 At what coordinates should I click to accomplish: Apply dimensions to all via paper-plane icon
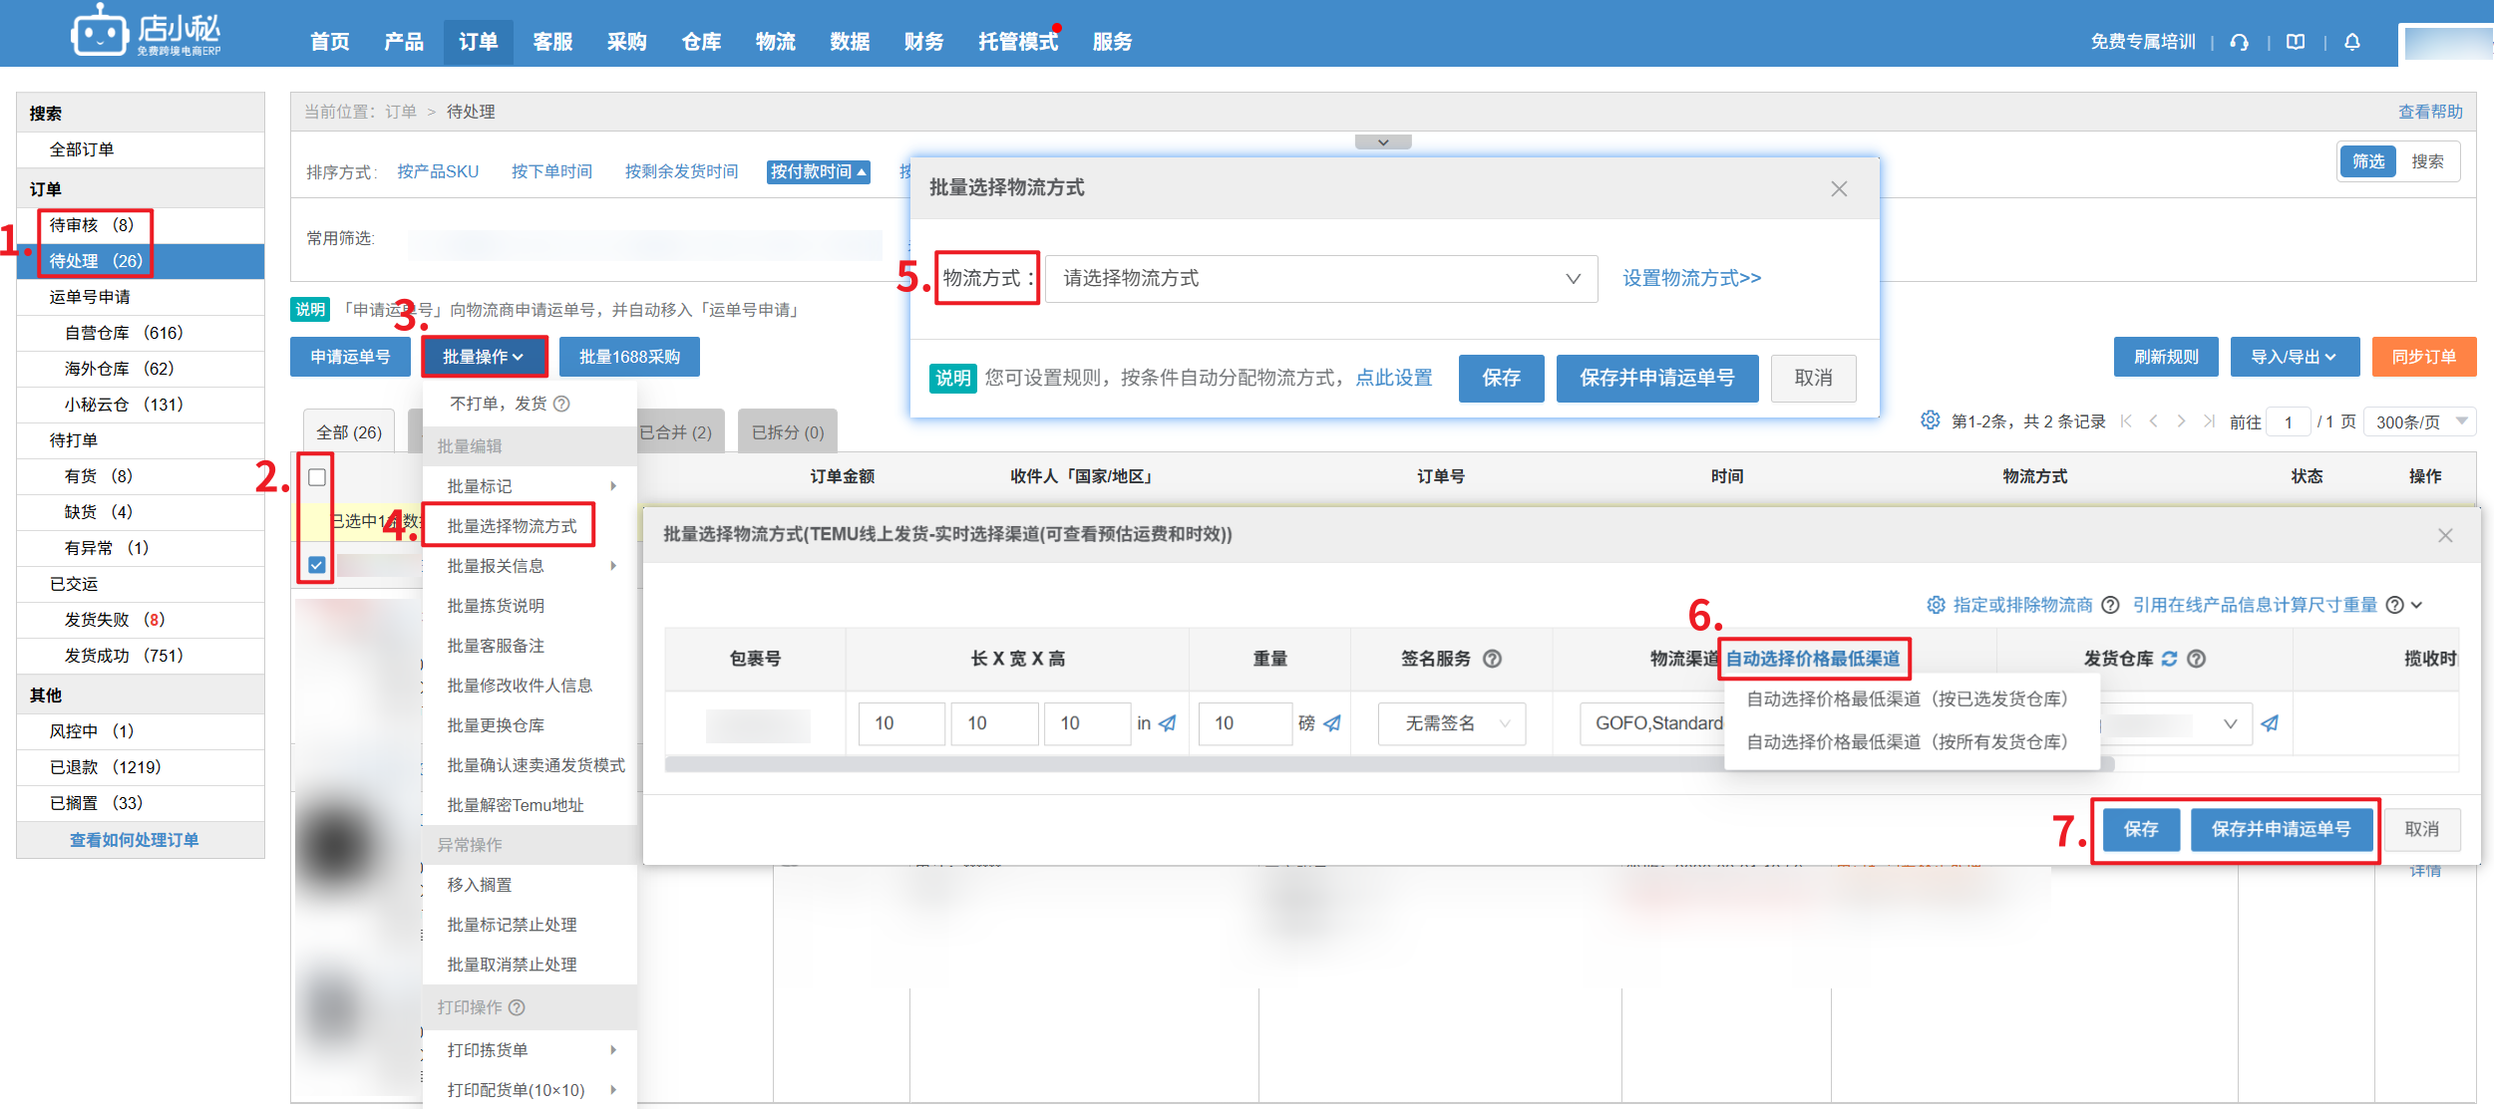coord(1168,723)
